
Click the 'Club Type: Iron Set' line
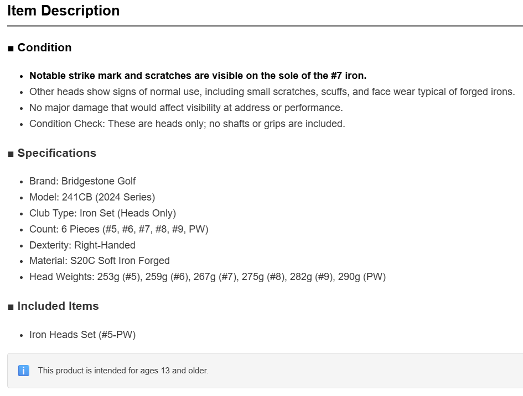click(103, 213)
